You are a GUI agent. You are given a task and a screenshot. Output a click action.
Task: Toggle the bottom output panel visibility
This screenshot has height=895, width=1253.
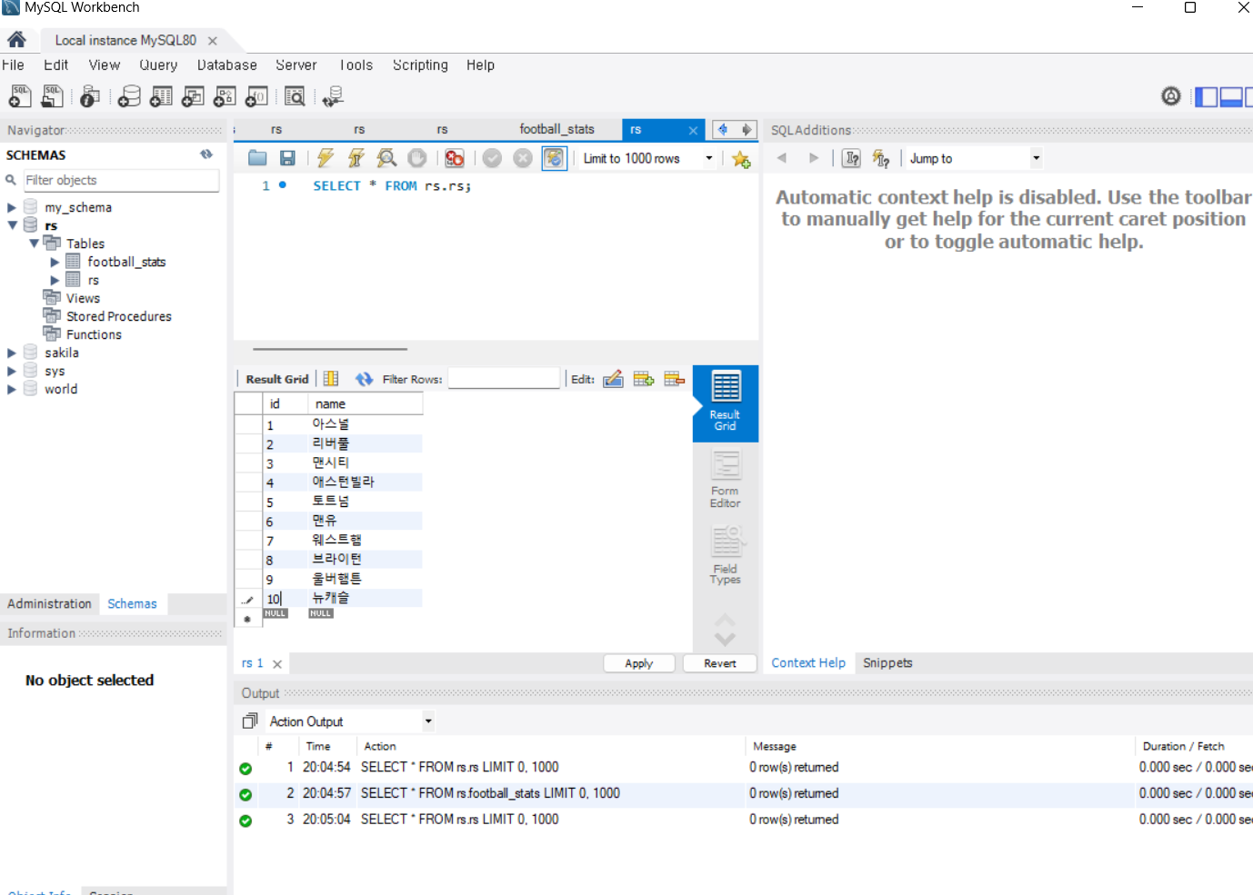click(x=1231, y=96)
